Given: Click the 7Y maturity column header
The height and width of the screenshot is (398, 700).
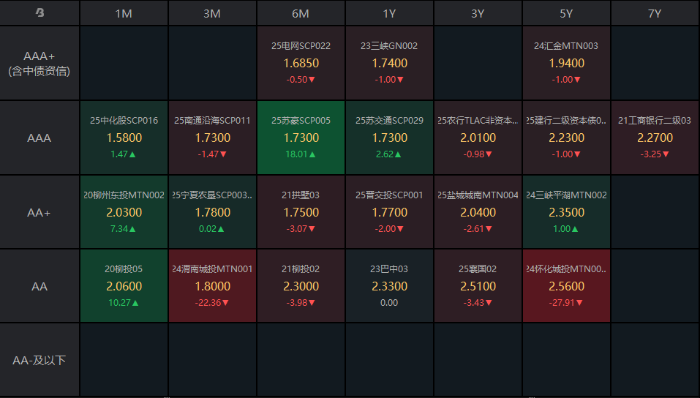Looking at the screenshot, I should coord(655,13).
